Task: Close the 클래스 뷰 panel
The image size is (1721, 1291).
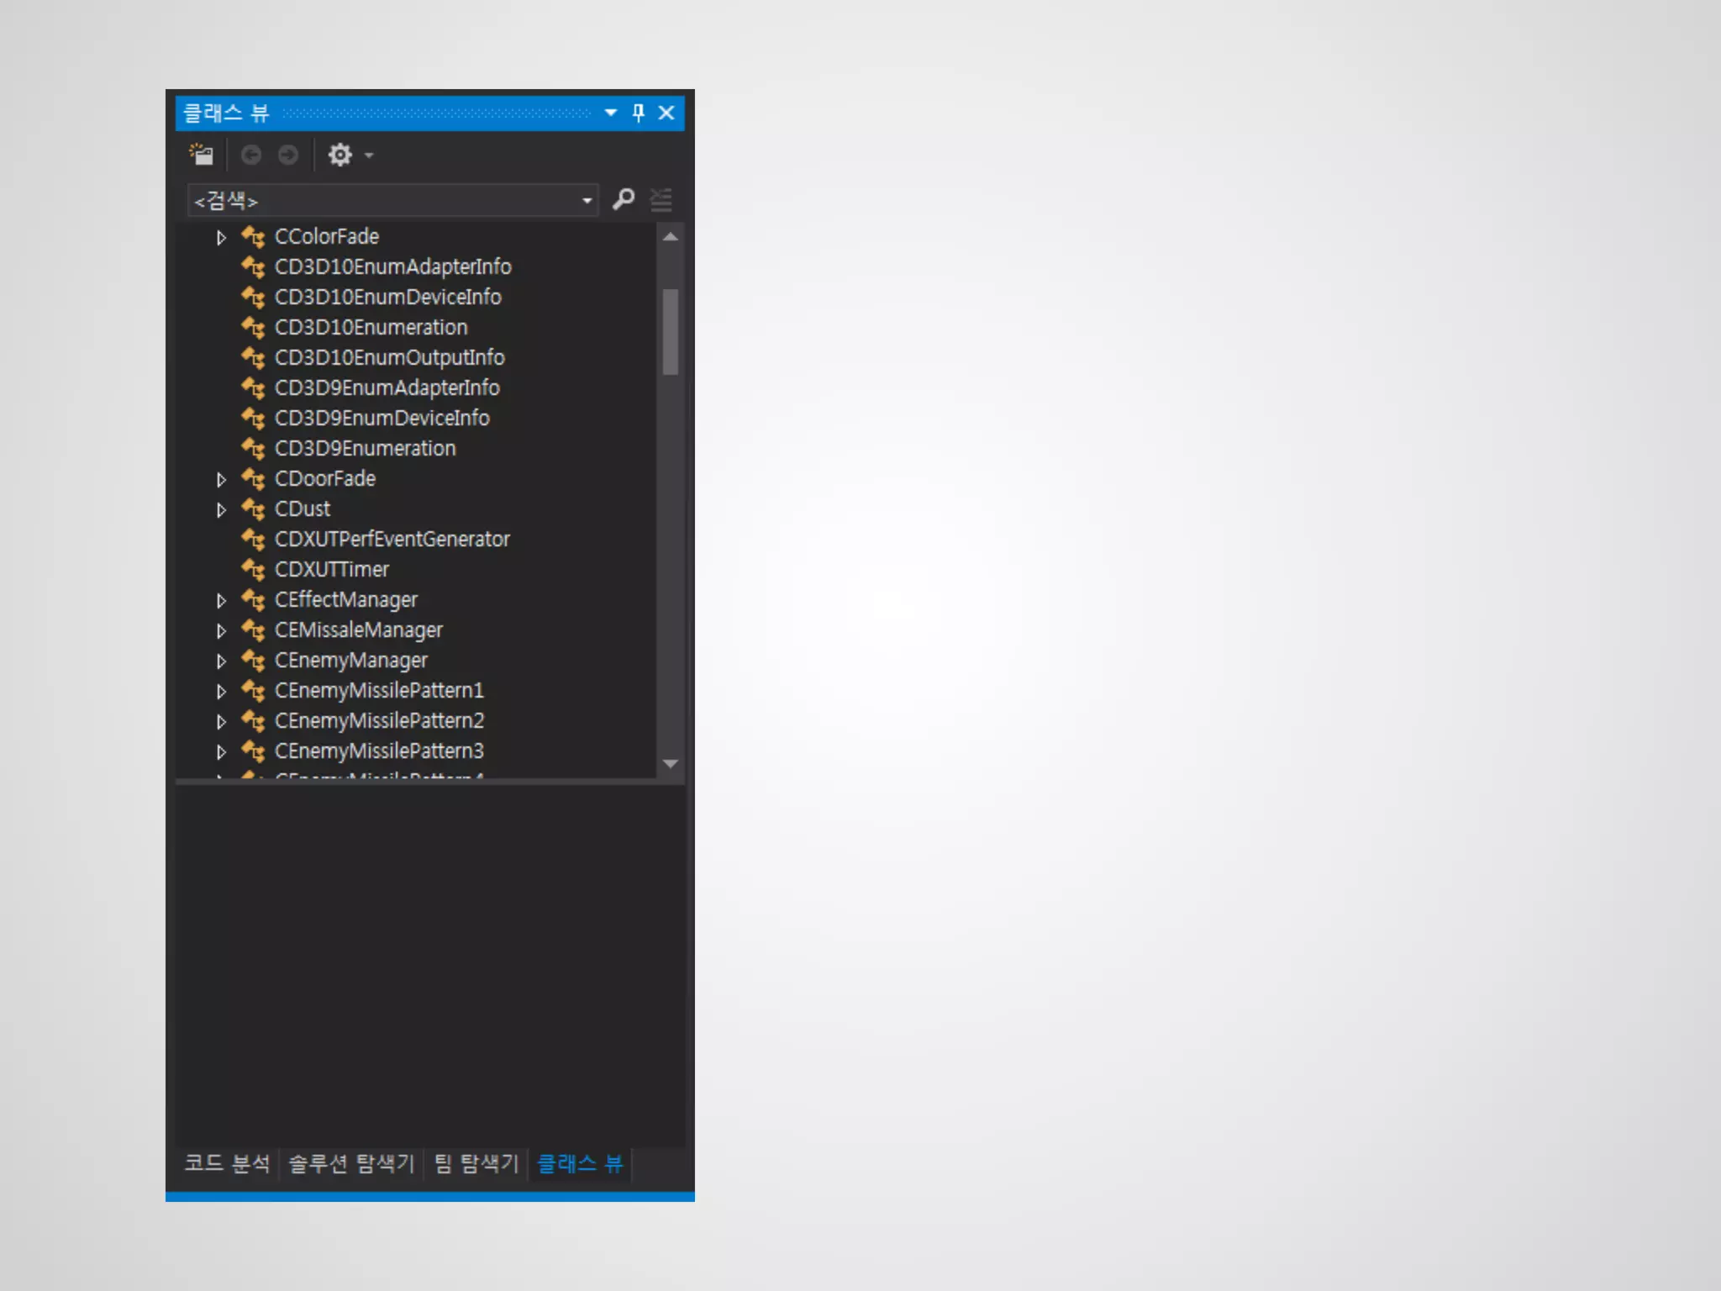Action: coord(666,113)
